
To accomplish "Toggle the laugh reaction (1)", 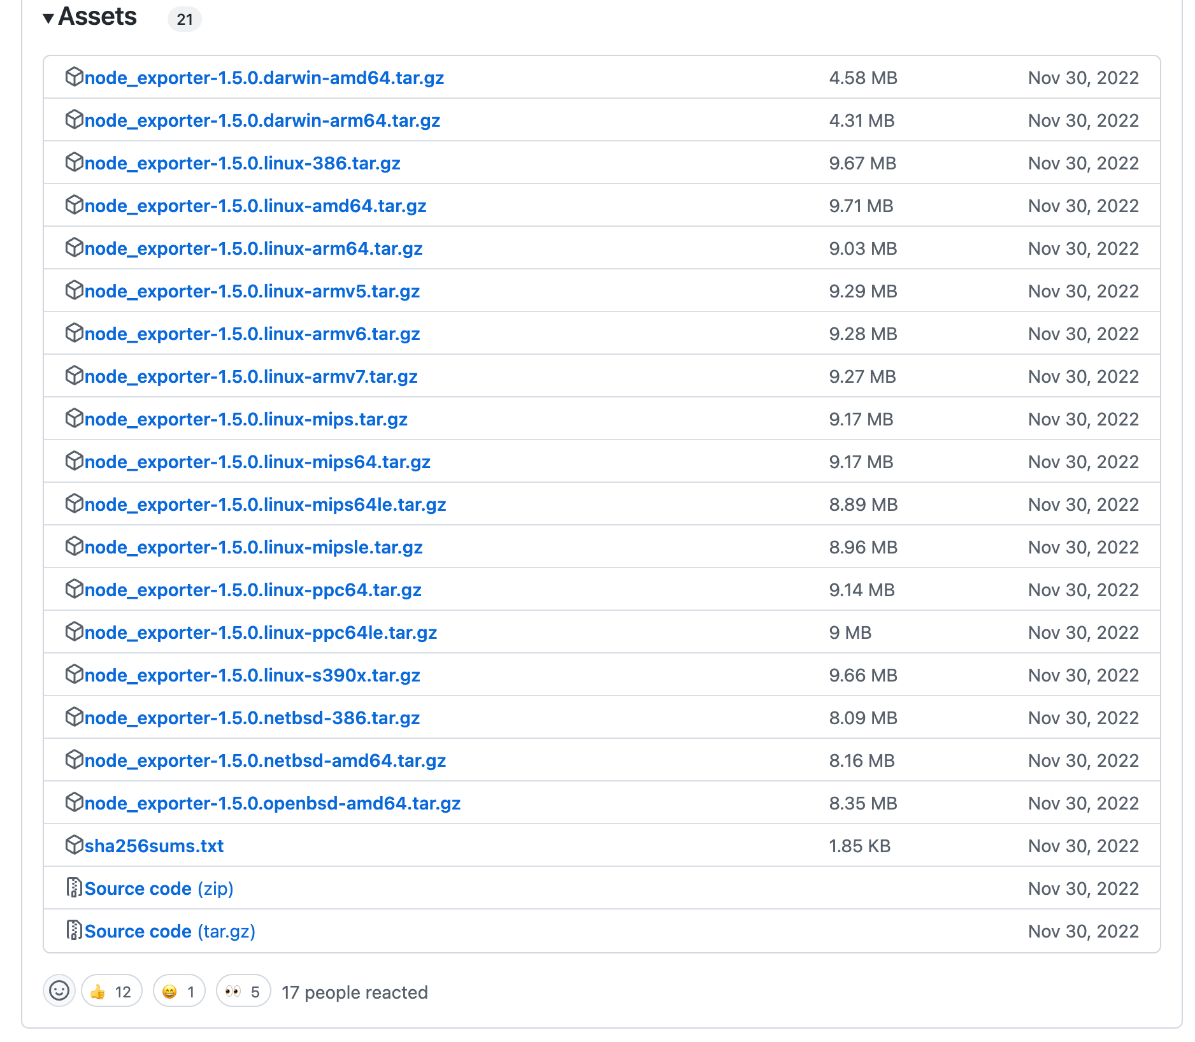I will coord(179,991).
